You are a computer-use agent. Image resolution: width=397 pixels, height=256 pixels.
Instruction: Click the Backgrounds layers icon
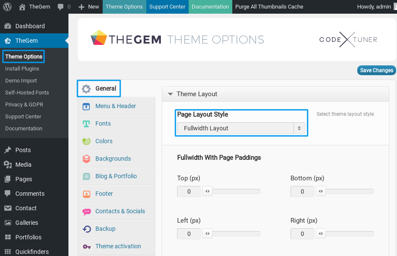[x=86, y=159]
